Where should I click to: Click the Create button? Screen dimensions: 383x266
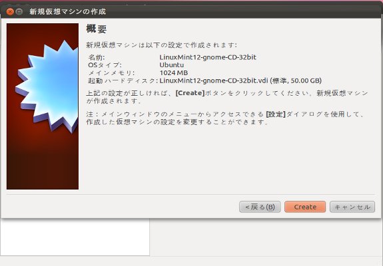click(x=305, y=207)
